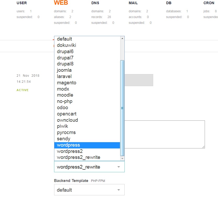Choose the 'wordpress2' option in the list
The width and height of the screenshot is (218, 205).
point(87,151)
